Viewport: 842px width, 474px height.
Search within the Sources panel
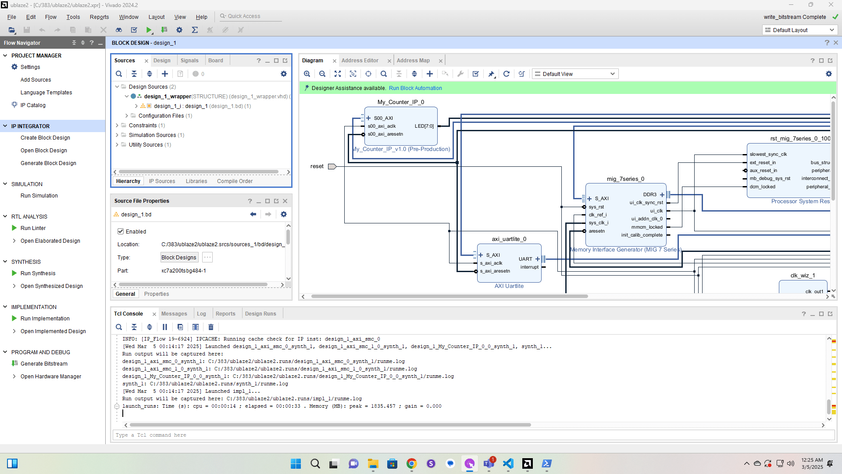[x=119, y=74]
